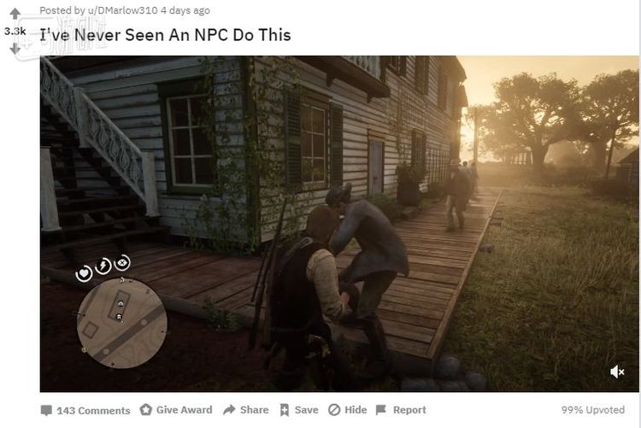Click the comment bubble icon
The image size is (641, 428).
[47, 410]
